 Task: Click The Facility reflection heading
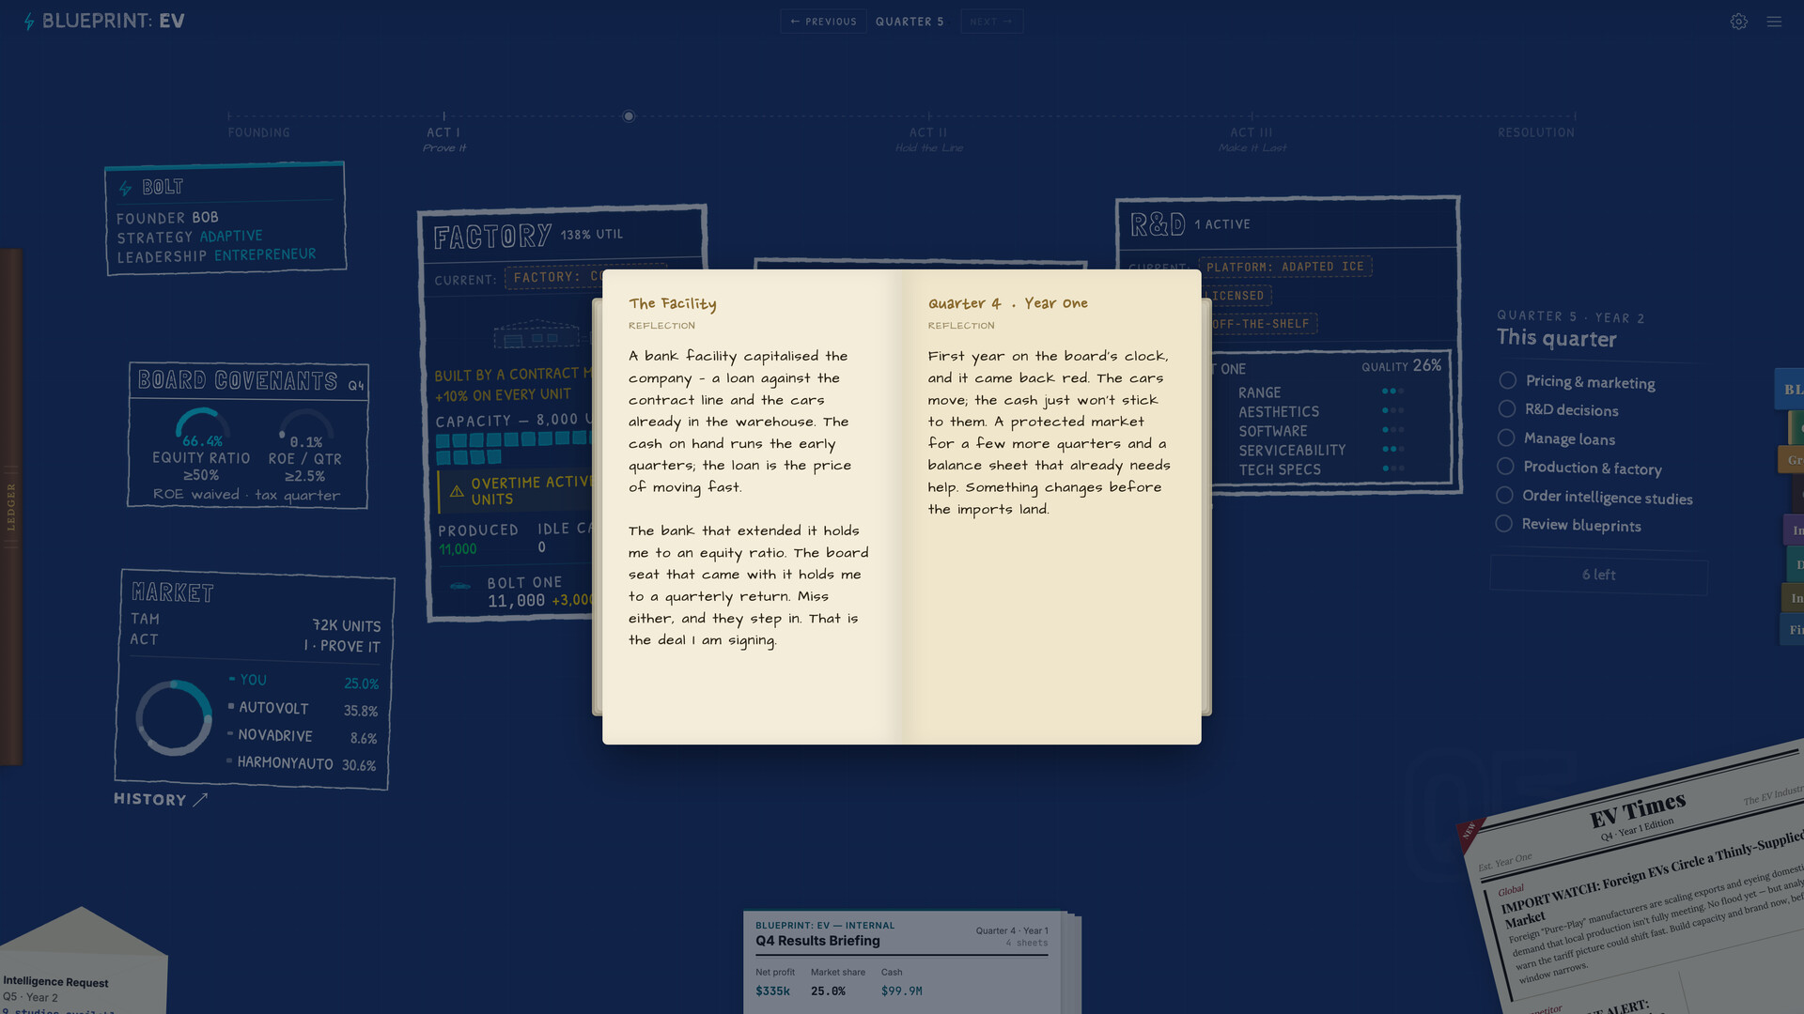pos(673,303)
